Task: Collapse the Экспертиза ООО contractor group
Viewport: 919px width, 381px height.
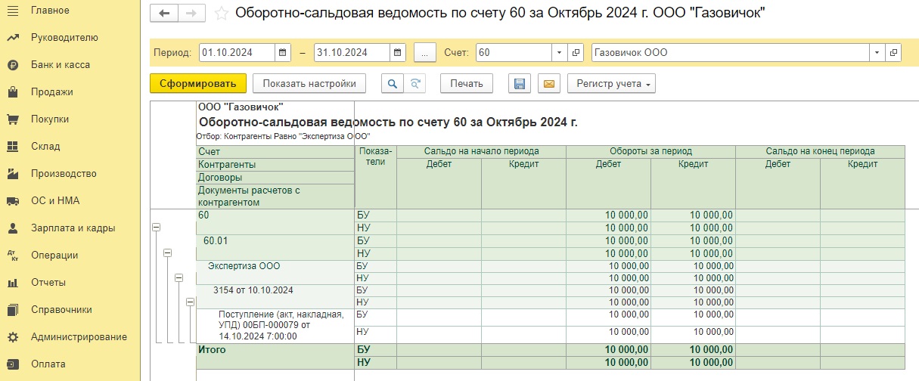Action: [x=179, y=278]
